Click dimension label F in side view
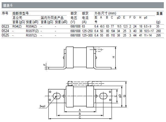 [44, 65]
